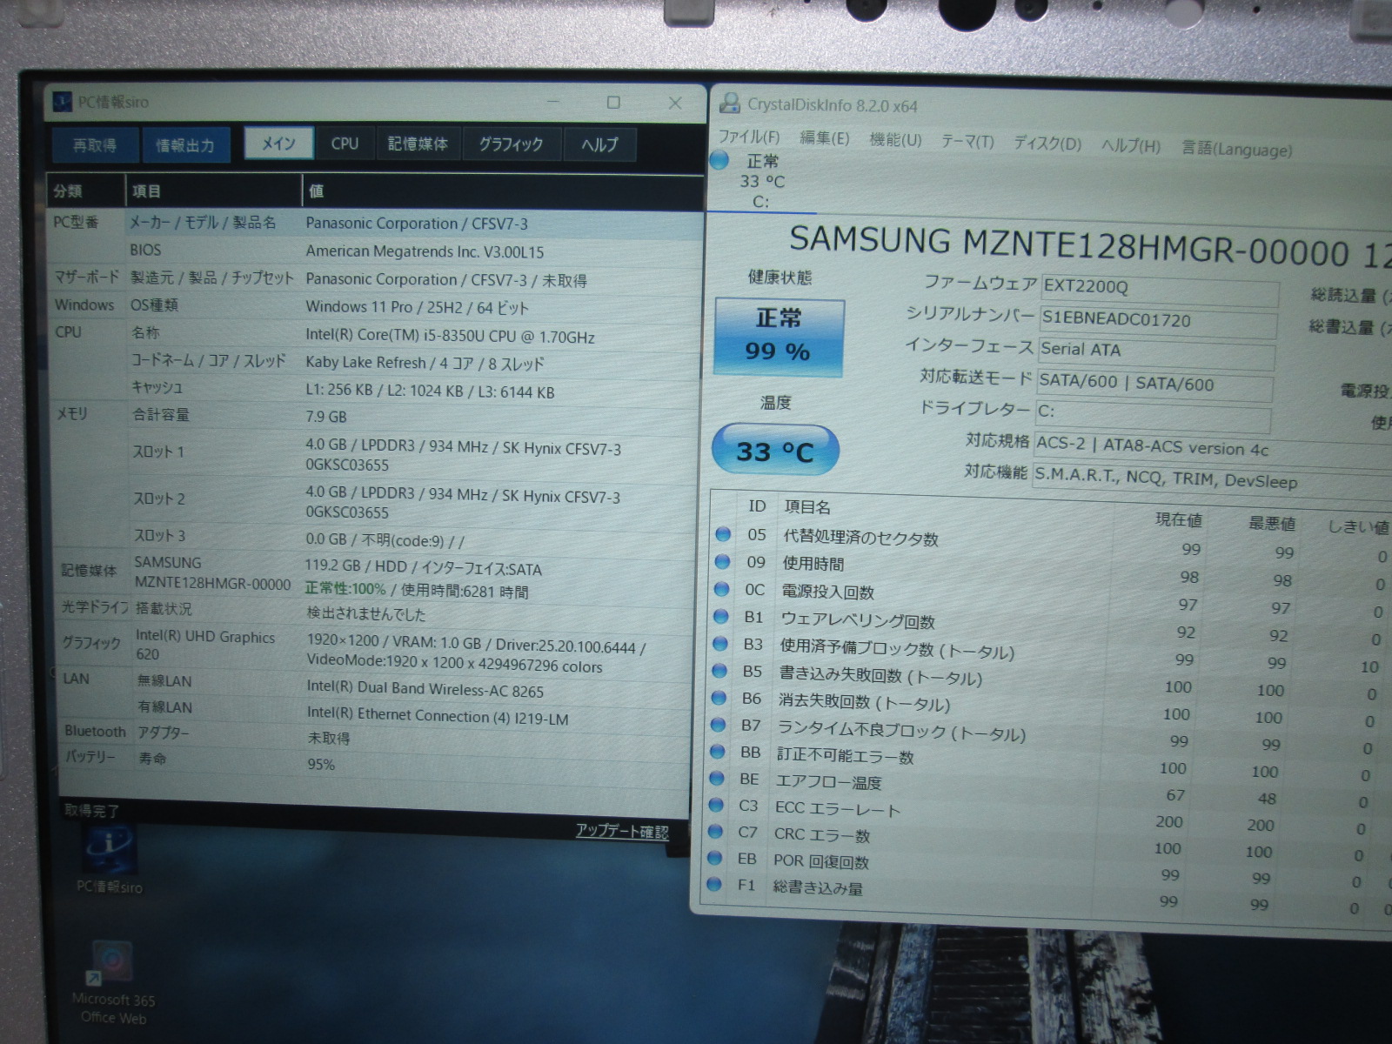Screen dimensions: 1392x1044
Task: Click the 値 column header
Action: (x=502, y=191)
